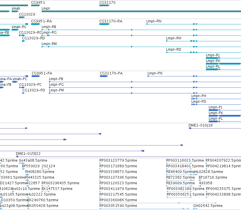Click EST RP003411979.5prime
The image size is (241, 210).
pos(100,192)
